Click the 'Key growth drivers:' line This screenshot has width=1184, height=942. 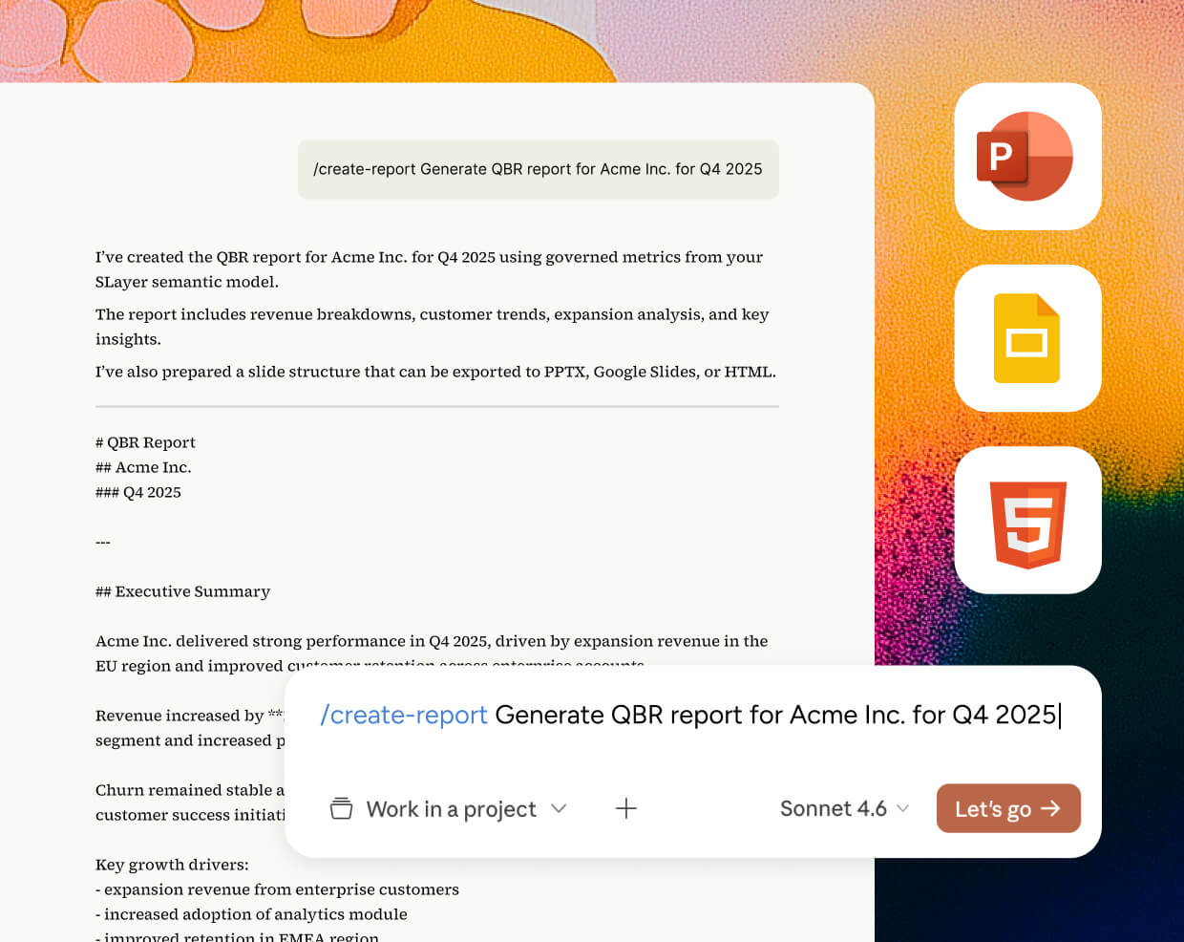[x=172, y=865]
